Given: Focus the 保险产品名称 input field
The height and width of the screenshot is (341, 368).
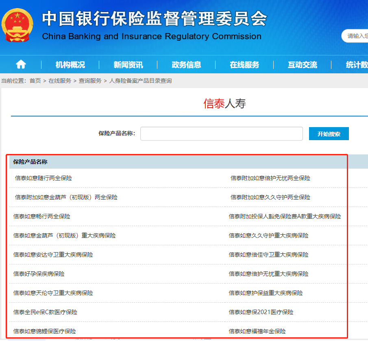Looking at the screenshot, I should pos(222,134).
